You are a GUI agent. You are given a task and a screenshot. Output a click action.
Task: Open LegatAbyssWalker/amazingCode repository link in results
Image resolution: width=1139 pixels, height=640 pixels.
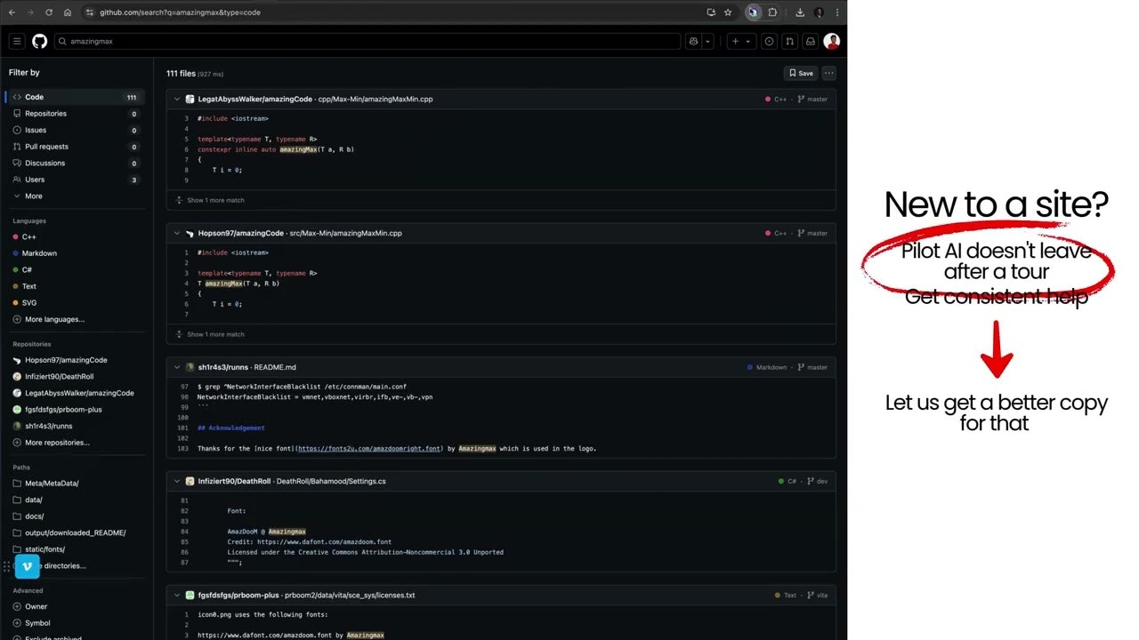[x=255, y=100]
